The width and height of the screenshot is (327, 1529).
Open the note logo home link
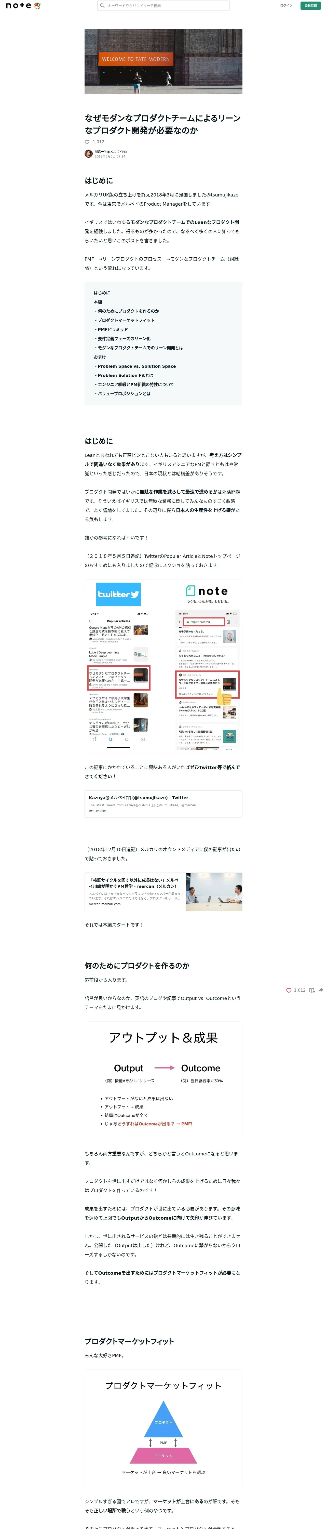coord(23,5)
